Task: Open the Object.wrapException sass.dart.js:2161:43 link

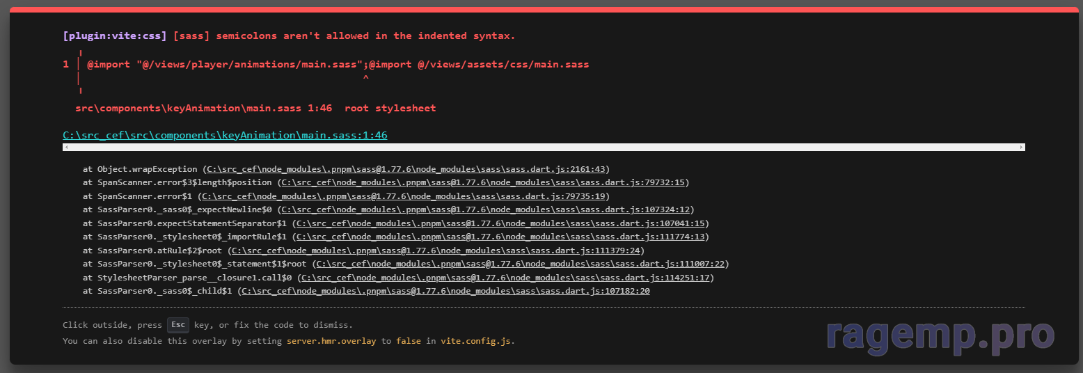Action: click(x=406, y=169)
